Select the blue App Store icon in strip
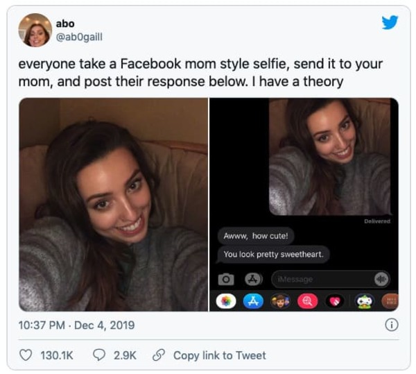Screen dimensions: 416x374 tap(253, 302)
